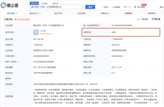Open the 基本信息 21 tab
The image size is (164, 107).
click(12, 13)
